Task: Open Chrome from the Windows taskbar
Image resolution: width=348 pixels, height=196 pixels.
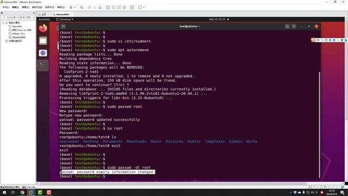Action: click(x=22, y=192)
